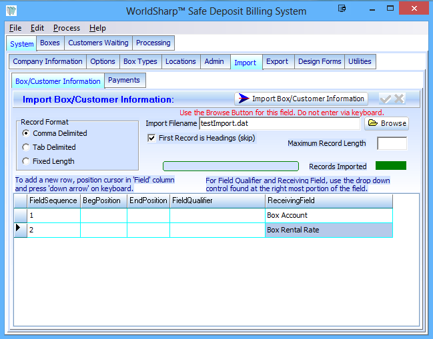The width and height of the screenshot is (433, 339).
Task: Click the Import Box/Customer Information button
Action: (x=301, y=99)
